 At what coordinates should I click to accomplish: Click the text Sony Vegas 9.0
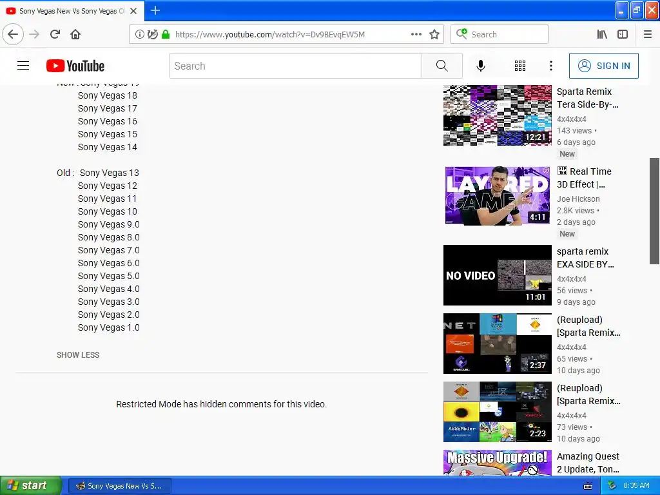point(108,224)
